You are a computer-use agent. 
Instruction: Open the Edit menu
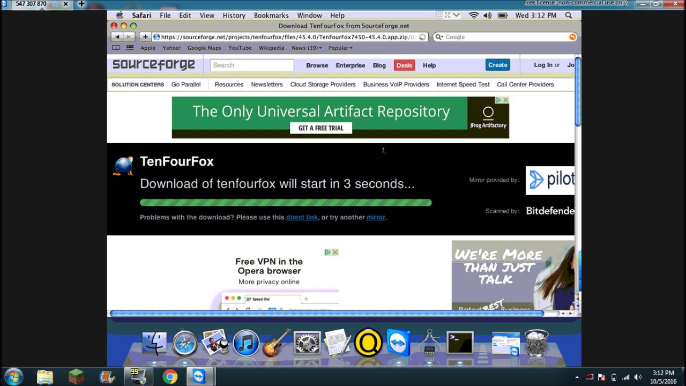click(185, 16)
